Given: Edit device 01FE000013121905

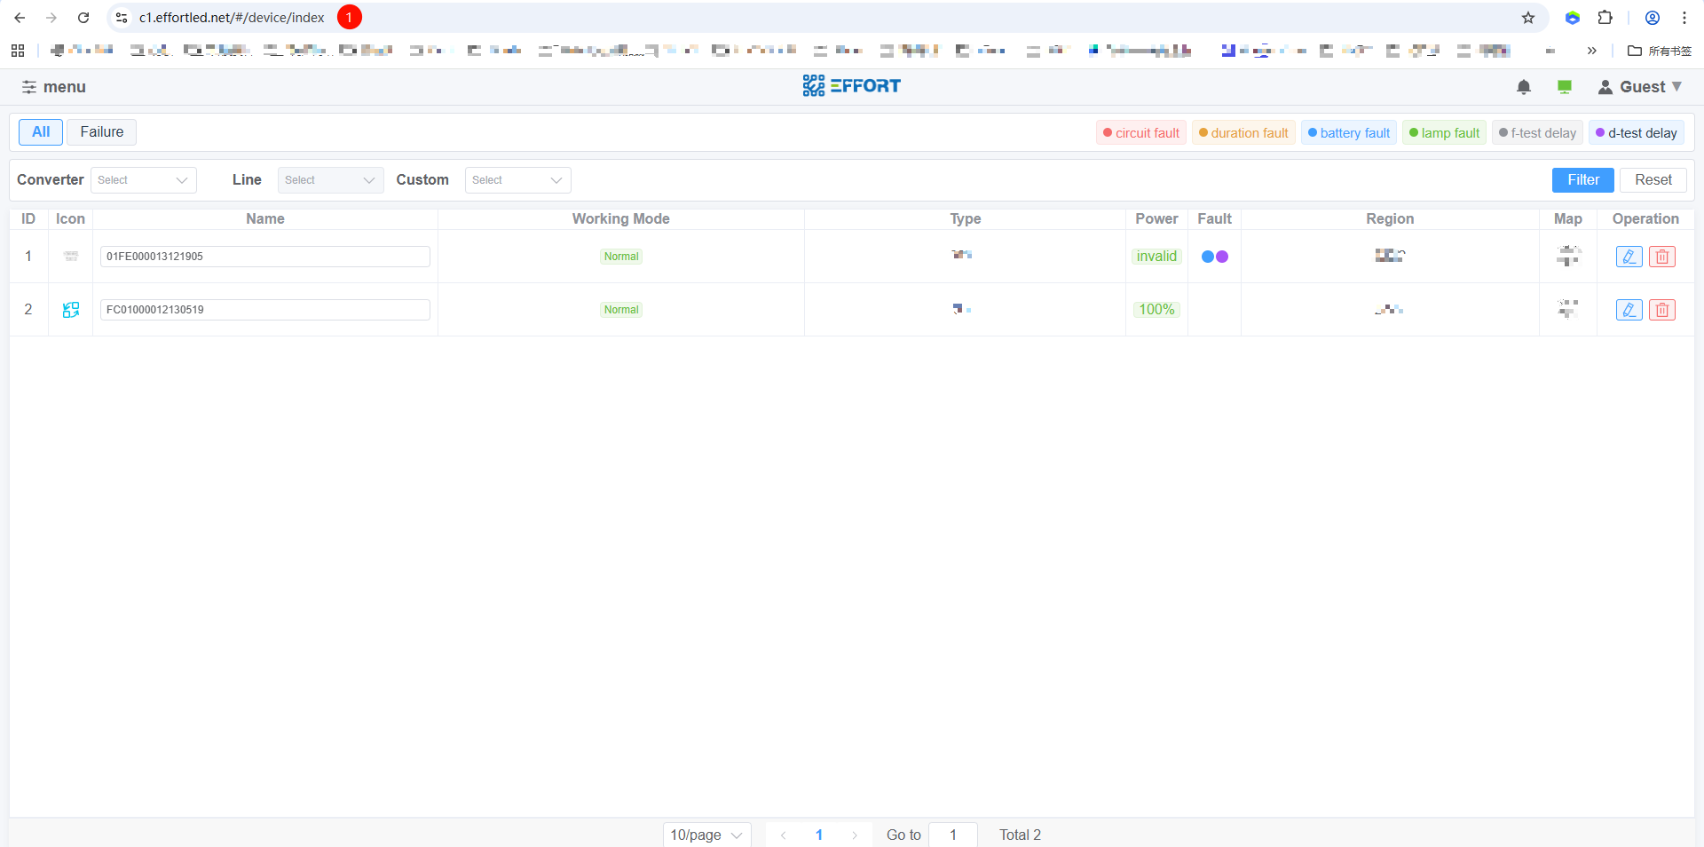Looking at the screenshot, I should (x=1629, y=257).
